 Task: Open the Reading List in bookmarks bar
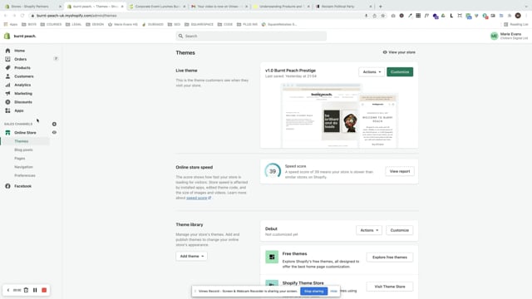(516, 24)
